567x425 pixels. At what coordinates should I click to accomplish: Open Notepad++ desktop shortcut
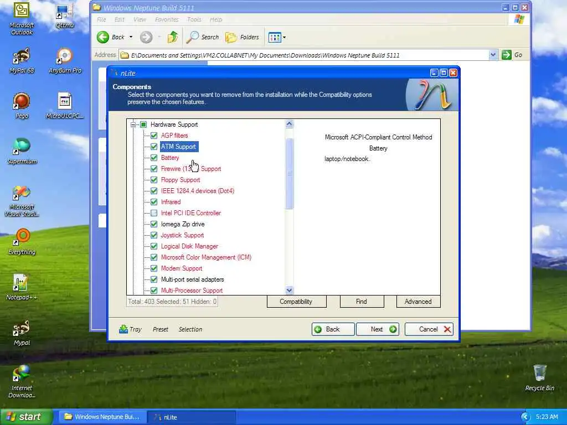[22, 287]
